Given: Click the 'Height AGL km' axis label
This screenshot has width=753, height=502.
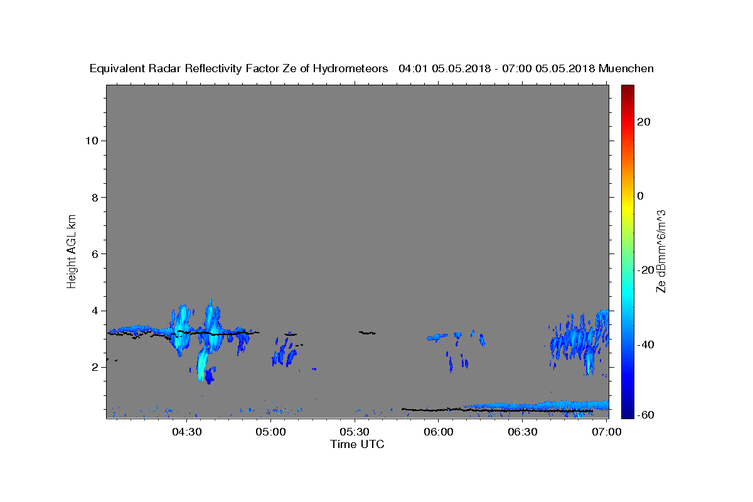Looking at the screenshot, I should coord(72,250).
